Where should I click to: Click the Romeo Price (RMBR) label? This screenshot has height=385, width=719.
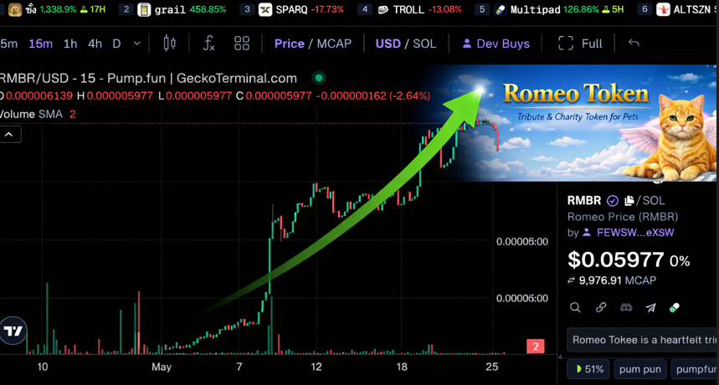(x=622, y=216)
